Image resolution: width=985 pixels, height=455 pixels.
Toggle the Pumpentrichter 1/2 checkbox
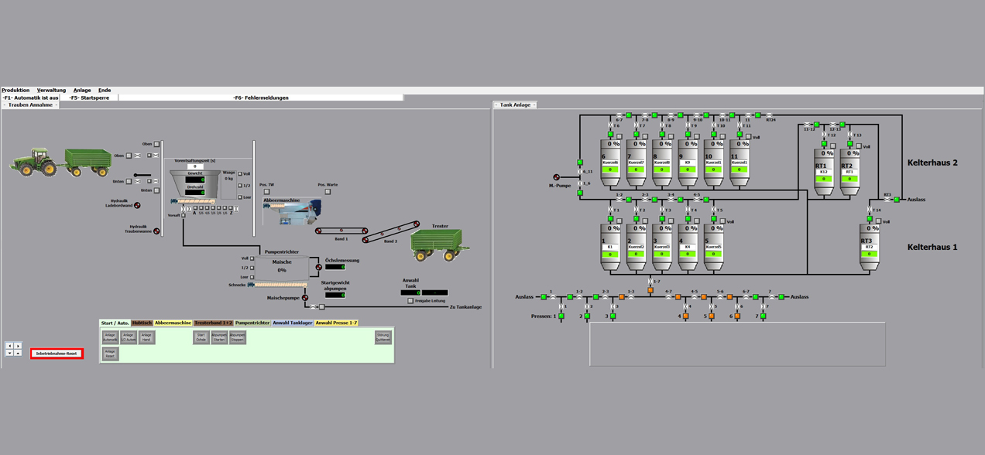pos(252,268)
